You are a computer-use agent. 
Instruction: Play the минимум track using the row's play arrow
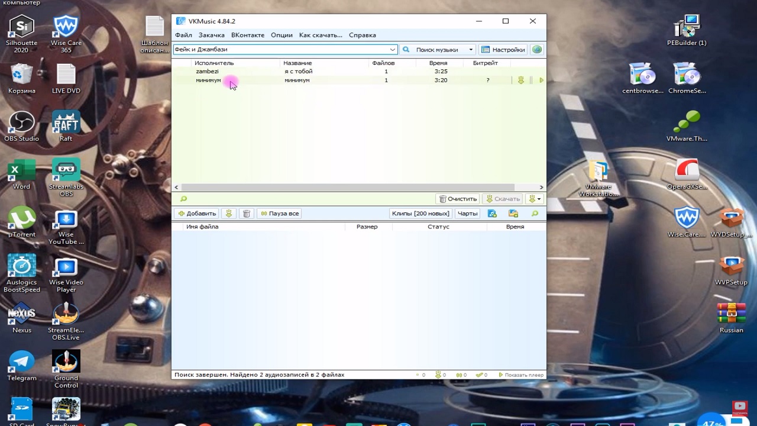(541, 80)
